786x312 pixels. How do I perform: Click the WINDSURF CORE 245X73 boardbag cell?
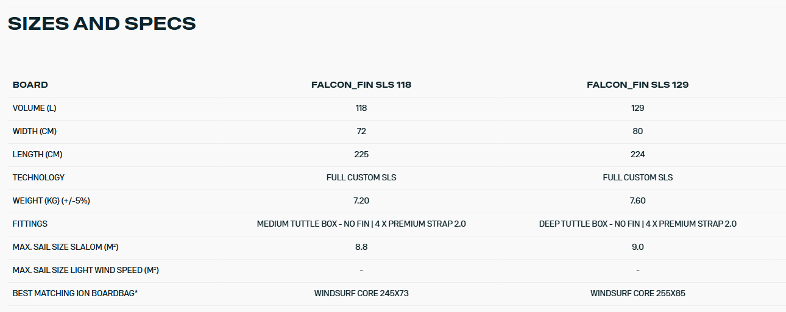(361, 293)
